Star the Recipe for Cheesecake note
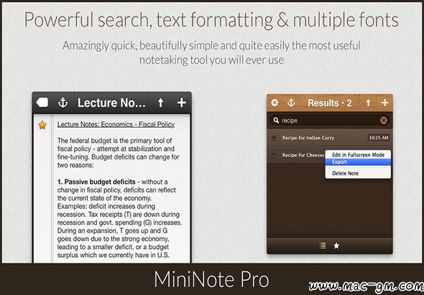The width and height of the screenshot is (424, 295). (274, 155)
